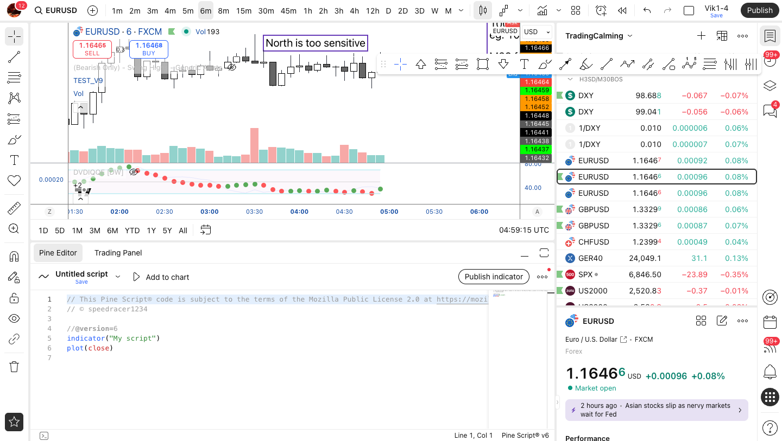The width and height of the screenshot is (782, 441).
Task: Select the rectangle tool in the floating drawing toolbar
Action: [x=482, y=65]
